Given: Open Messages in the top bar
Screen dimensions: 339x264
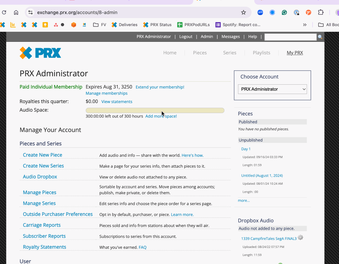Looking at the screenshot, I should [x=230, y=36].
